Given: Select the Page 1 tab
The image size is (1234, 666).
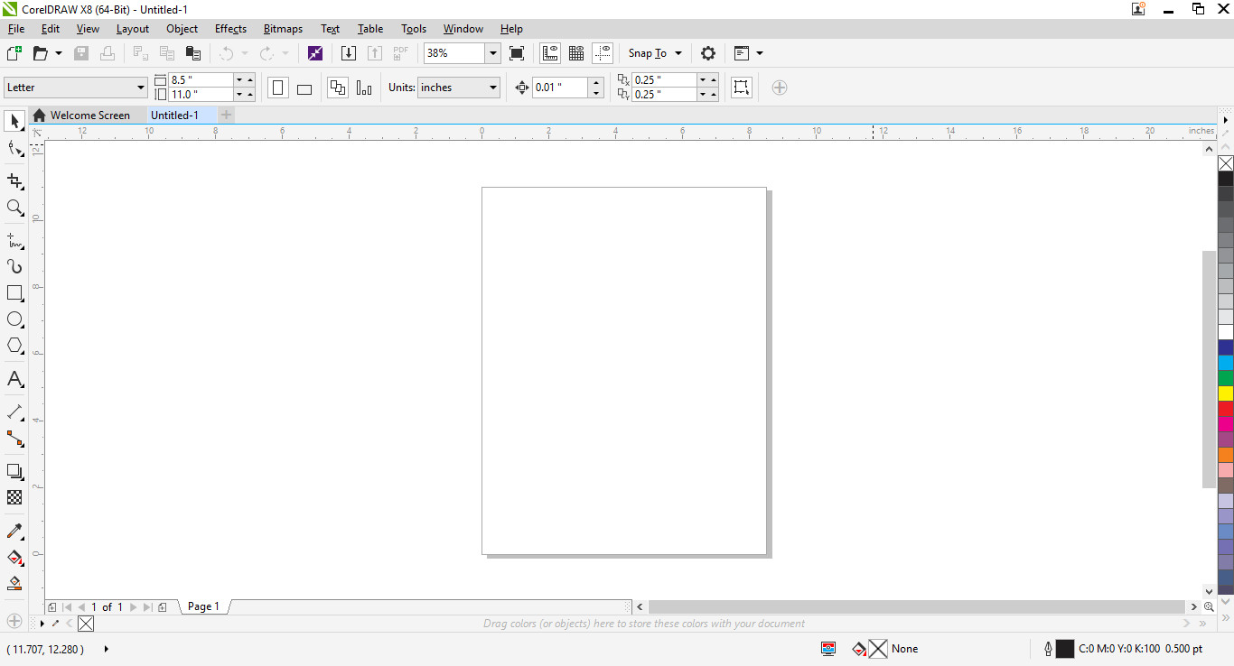Looking at the screenshot, I should pyautogui.click(x=203, y=606).
